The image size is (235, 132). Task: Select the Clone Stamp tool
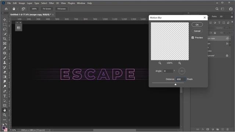point(4,63)
